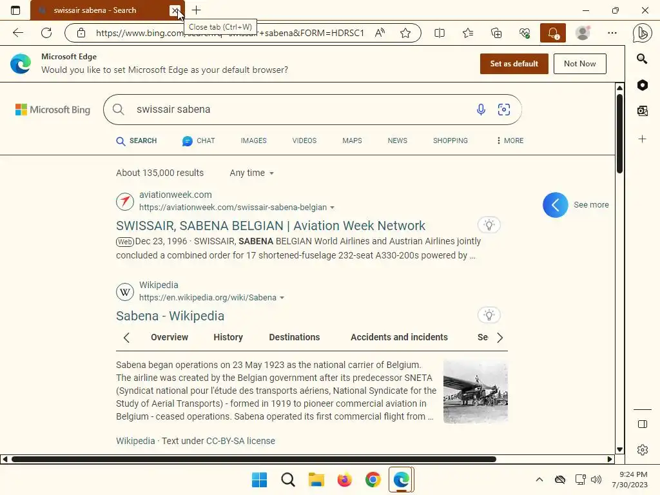Screen dimensions: 660x495
Task: Hide sidebar panel toggle icon
Action: pos(643,424)
